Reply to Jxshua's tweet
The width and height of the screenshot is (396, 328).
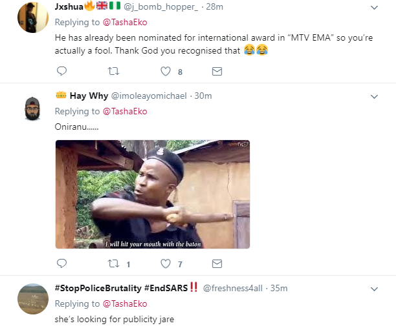point(62,71)
